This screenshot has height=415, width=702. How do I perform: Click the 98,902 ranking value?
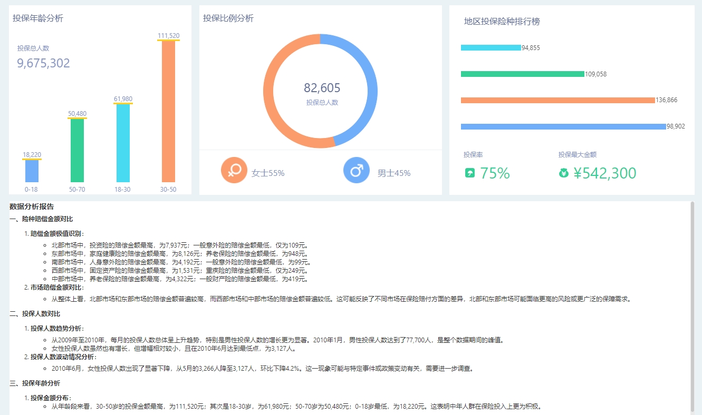point(676,126)
